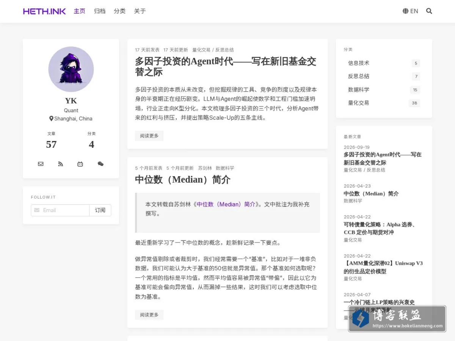Click the Shanghai, China location pin icon
Image resolution: width=455 pixels, height=341 pixels.
click(x=51, y=119)
